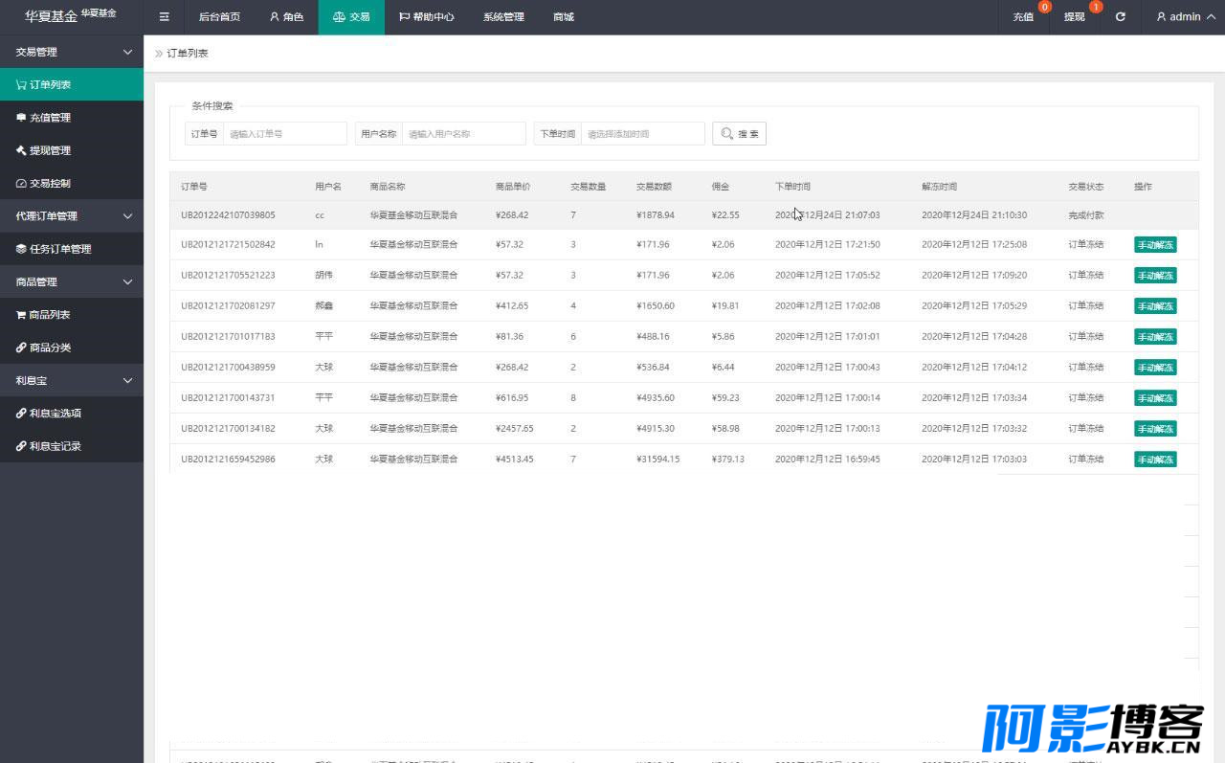Click the 提现 link in top bar
1225x763 pixels.
1075,17
